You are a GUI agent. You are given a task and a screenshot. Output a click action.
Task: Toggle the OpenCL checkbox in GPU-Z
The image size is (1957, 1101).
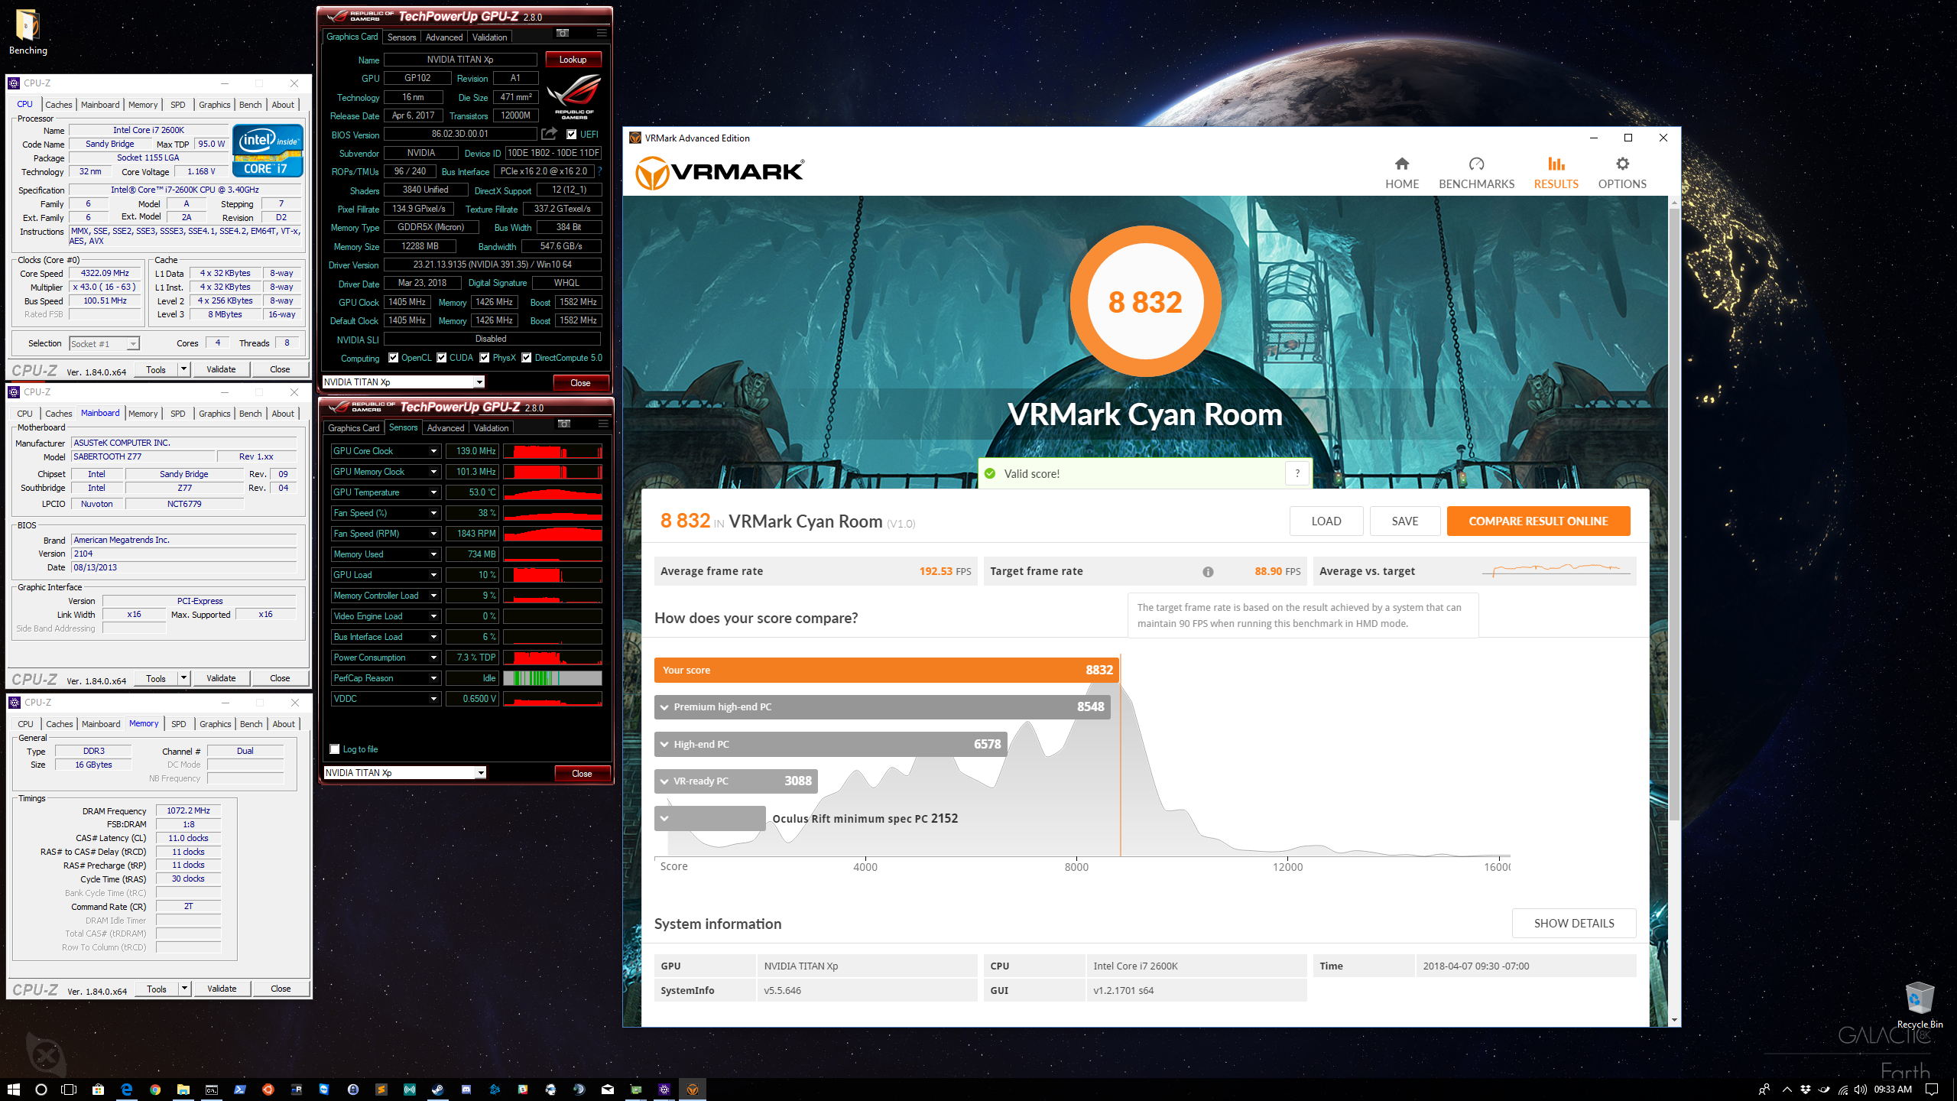click(x=393, y=357)
